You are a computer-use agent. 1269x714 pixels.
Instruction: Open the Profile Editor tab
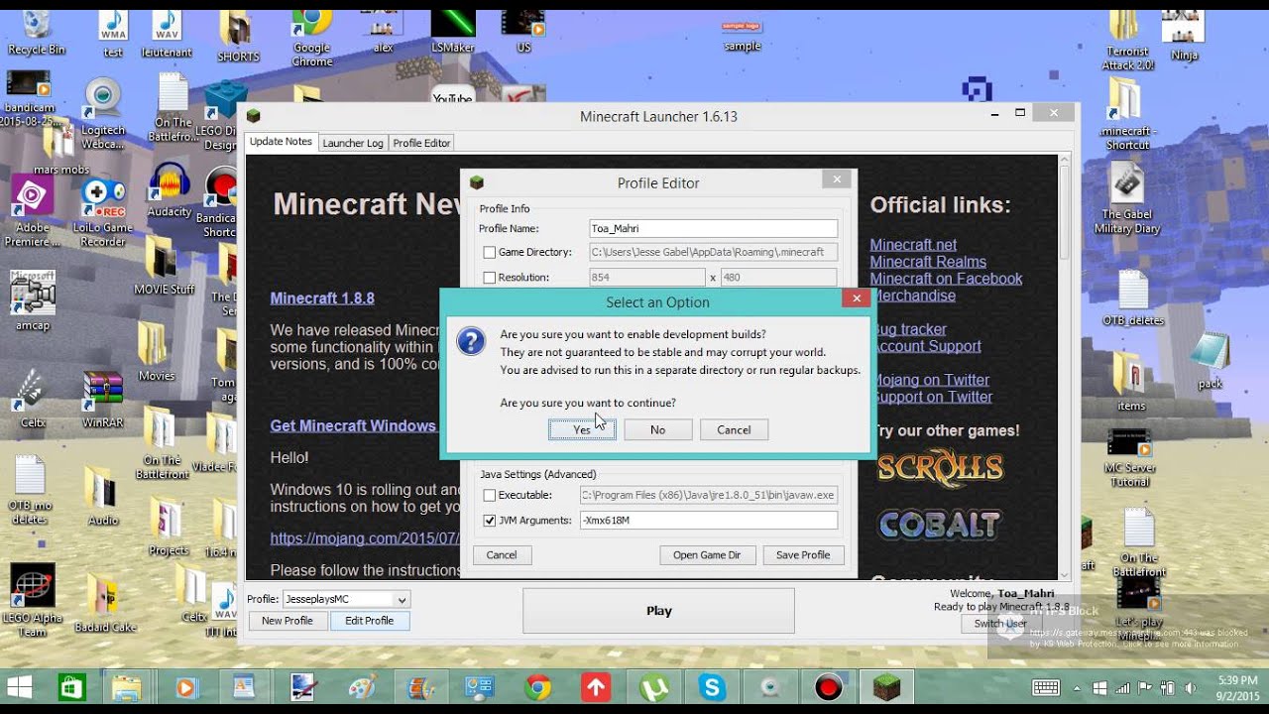point(421,143)
